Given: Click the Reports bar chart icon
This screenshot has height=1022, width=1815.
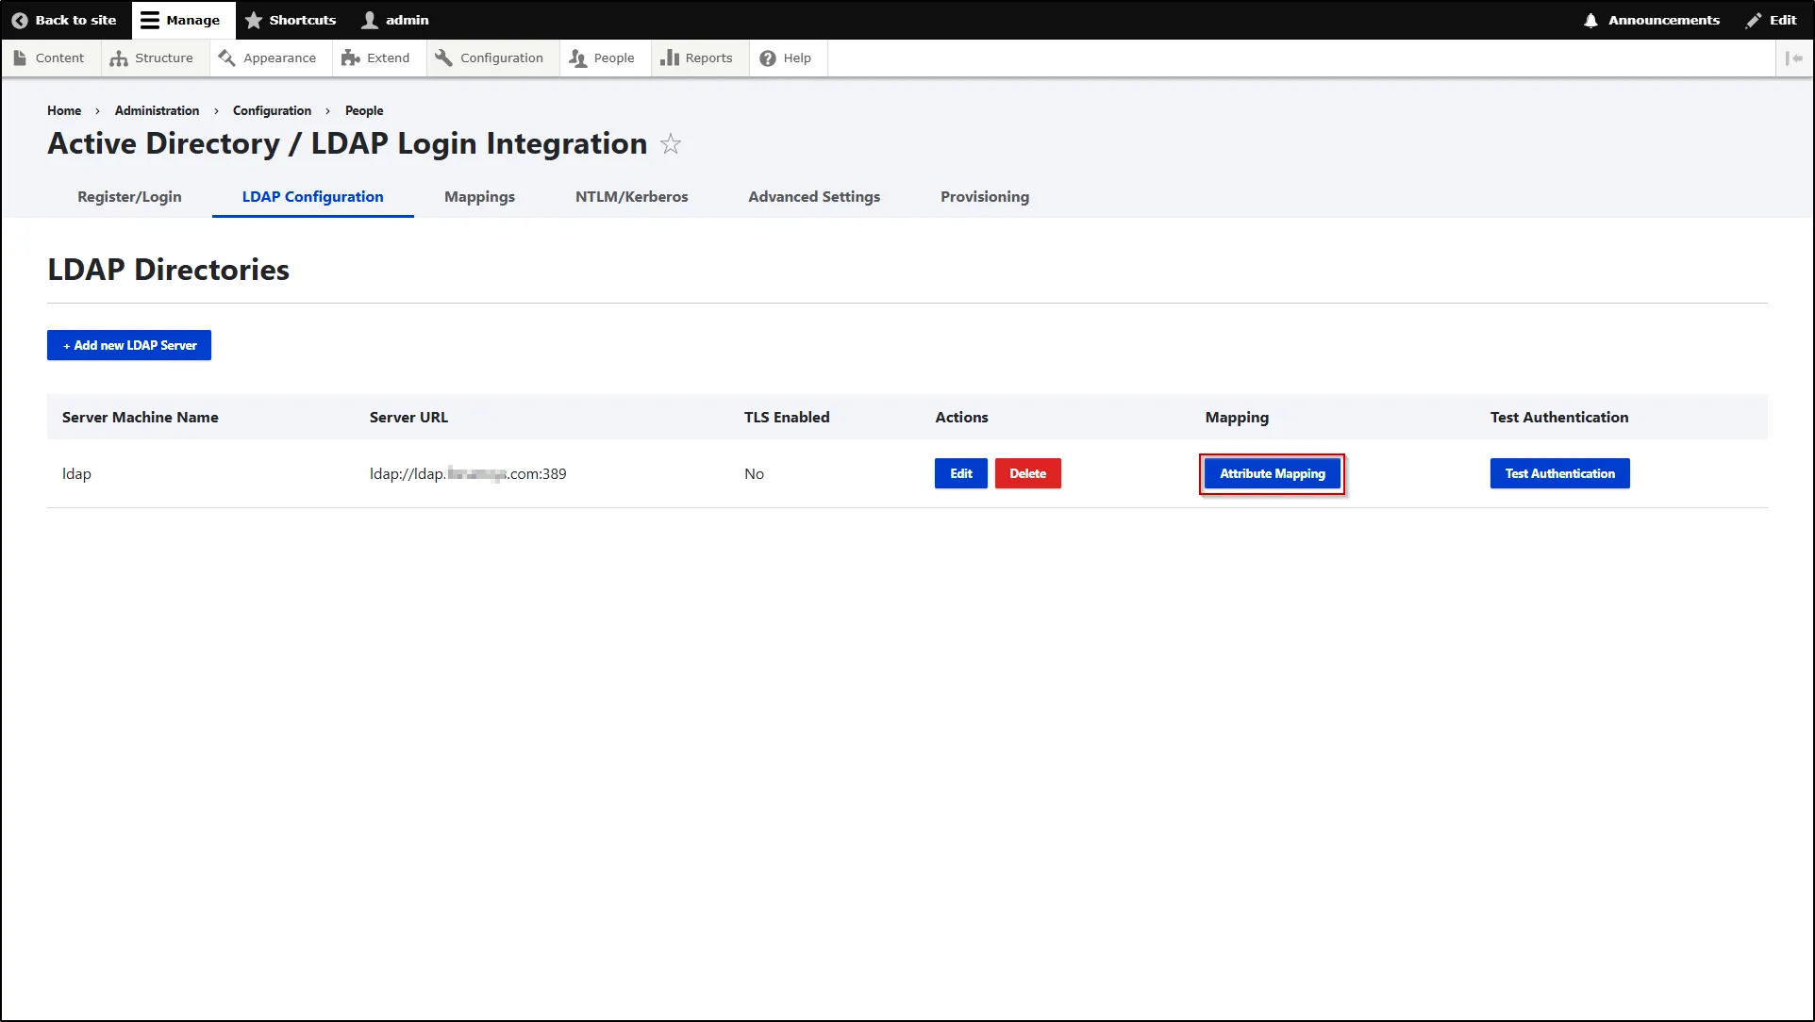Looking at the screenshot, I should point(667,58).
